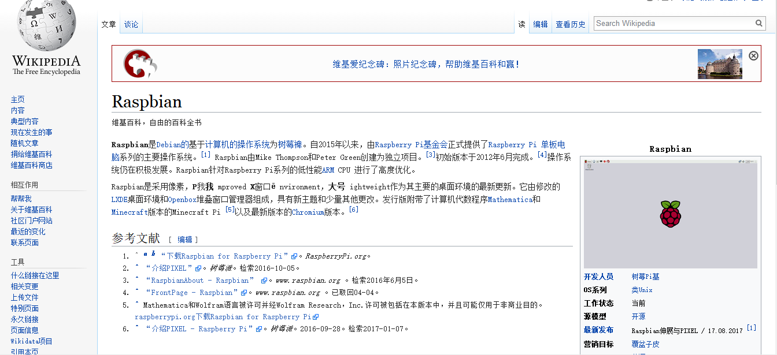The width and height of the screenshot is (777, 355).
Task: Click the search magnifier icon
Action: point(759,24)
